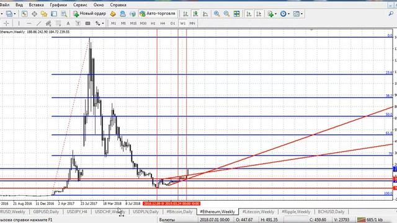Open the Вставка menu
The height and width of the screenshot is (223, 397).
[x=36, y=5]
